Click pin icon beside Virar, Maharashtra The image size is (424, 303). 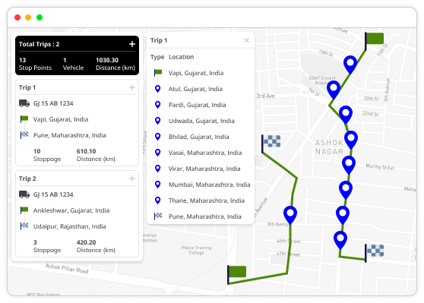pos(157,169)
